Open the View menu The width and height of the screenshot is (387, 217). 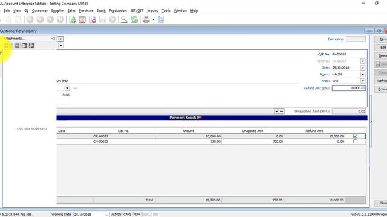17,11
